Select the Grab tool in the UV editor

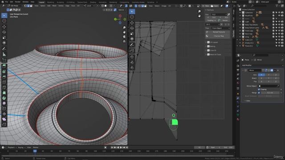[x=132, y=57]
